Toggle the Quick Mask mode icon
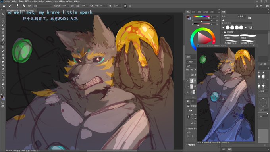The width and height of the screenshot is (270, 152). [x=3, y=103]
